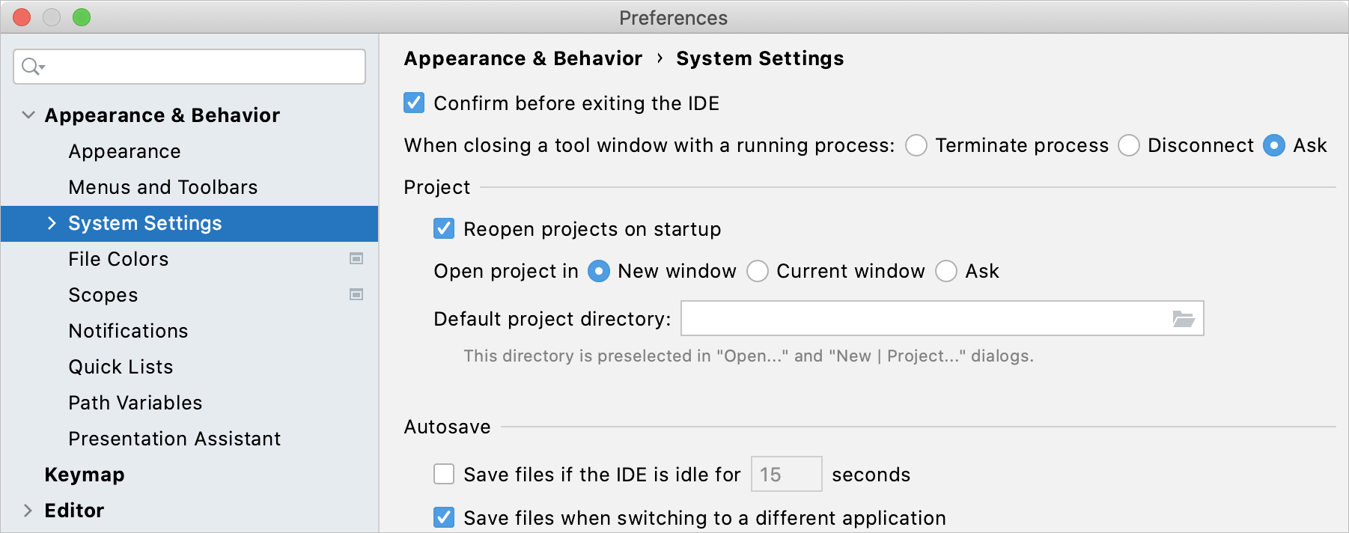Select Terminate process for closing tool windows
1349x533 pixels.
pyautogui.click(x=916, y=145)
